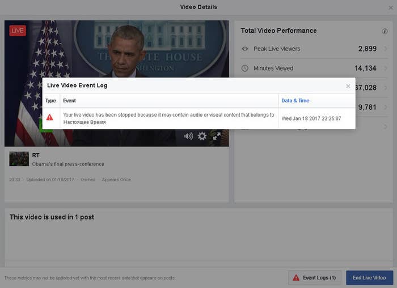Viewport: 397px width, 288px height.
Task: Click the Type column header
Action: 50,101
